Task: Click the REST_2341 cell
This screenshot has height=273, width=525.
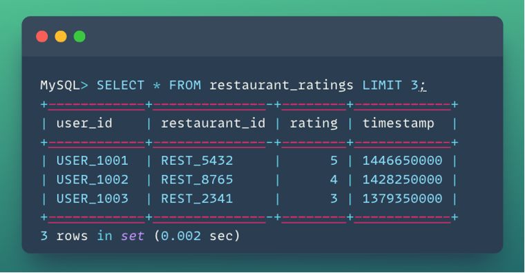Action: pyautogui.click(x=197, y=199)
